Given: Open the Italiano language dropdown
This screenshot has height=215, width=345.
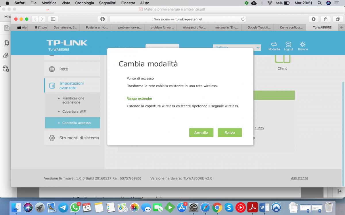Looking at the screenshot, I should pyautogui.click(x=237, y=48).
